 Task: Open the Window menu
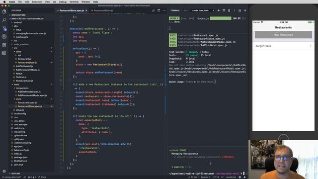[86, 1]
